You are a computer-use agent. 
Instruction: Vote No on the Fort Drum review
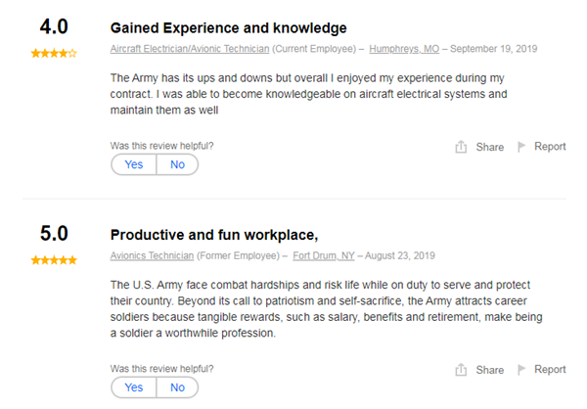pyautogui.click(x=177, y=387)
